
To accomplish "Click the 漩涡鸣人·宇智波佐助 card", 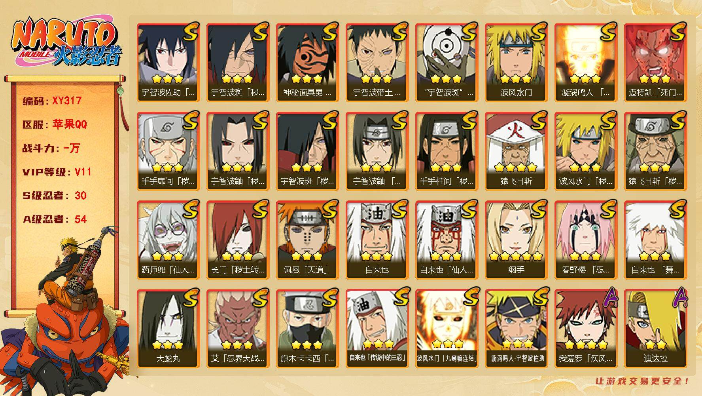I will point(516,329).
